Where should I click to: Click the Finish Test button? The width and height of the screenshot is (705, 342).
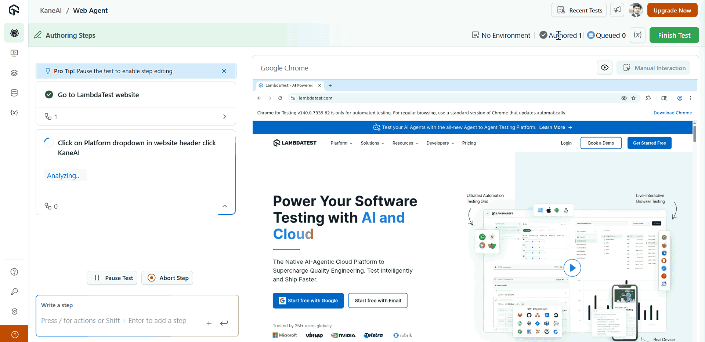click(674, 35)
